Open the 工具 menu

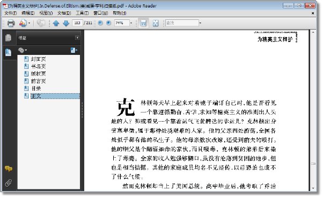(82, 13)
